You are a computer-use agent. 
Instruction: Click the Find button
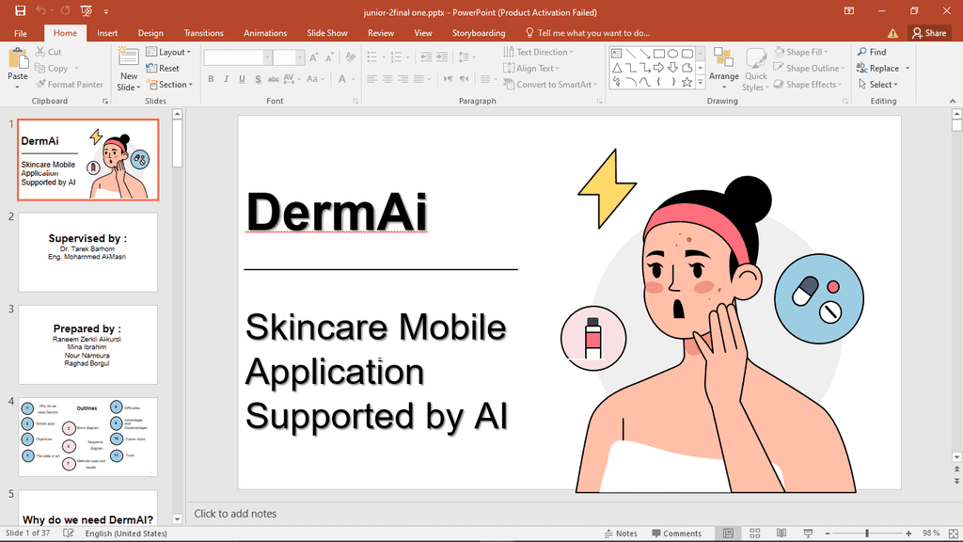(x=871, y=53)
